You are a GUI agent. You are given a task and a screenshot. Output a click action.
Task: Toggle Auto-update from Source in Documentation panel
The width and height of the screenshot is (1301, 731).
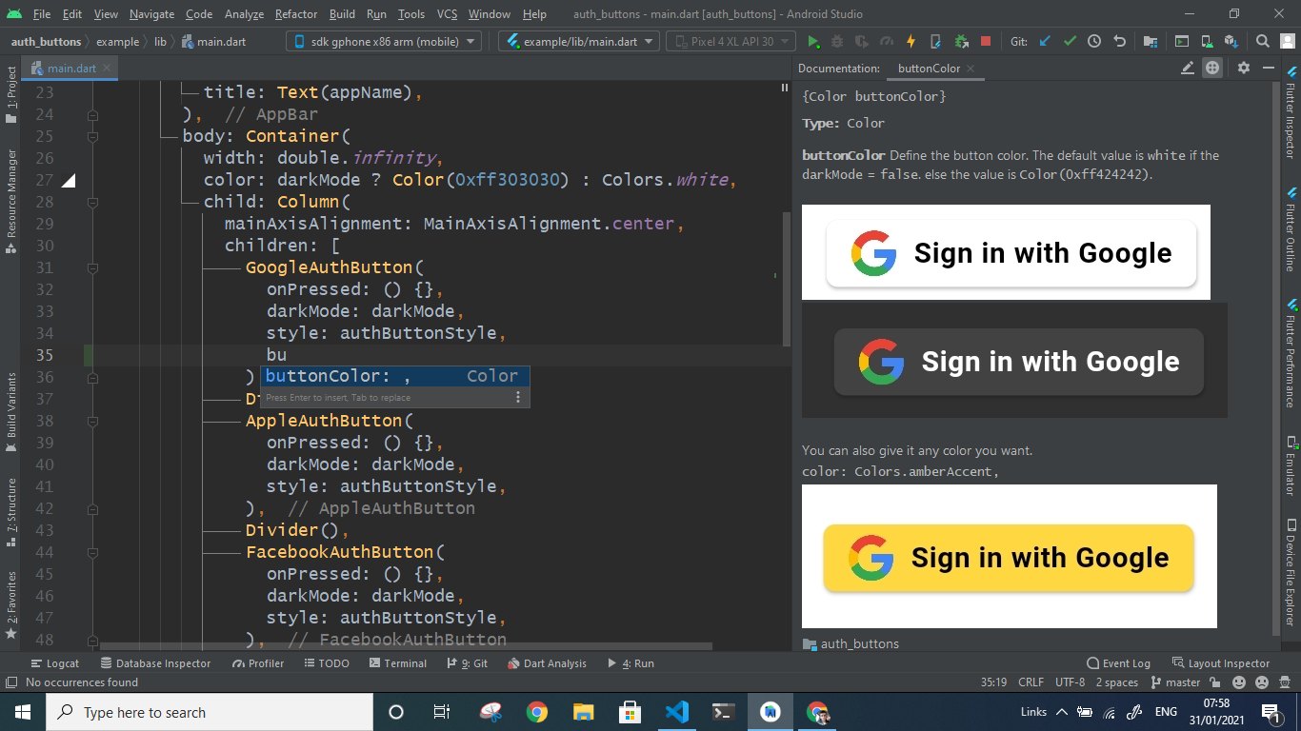(x=1212, y=69)
